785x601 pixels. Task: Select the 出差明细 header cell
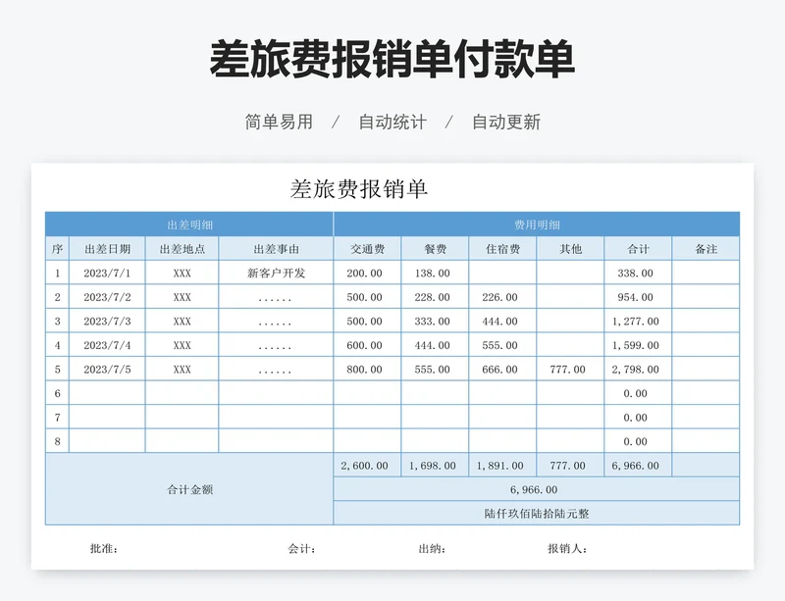point(189,225)
